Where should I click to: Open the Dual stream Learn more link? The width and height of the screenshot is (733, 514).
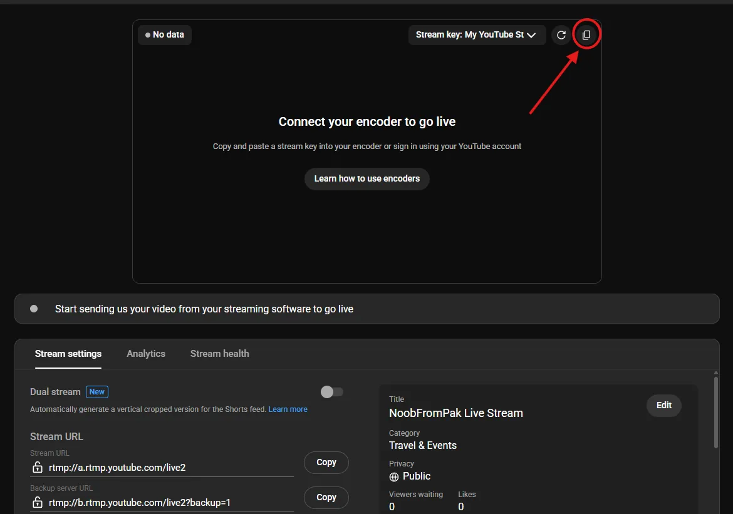pyautogui.click(x=288, y=409)
